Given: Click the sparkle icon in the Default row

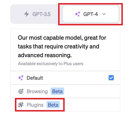Looking at the screenshot, I should [x=21, y=78].
